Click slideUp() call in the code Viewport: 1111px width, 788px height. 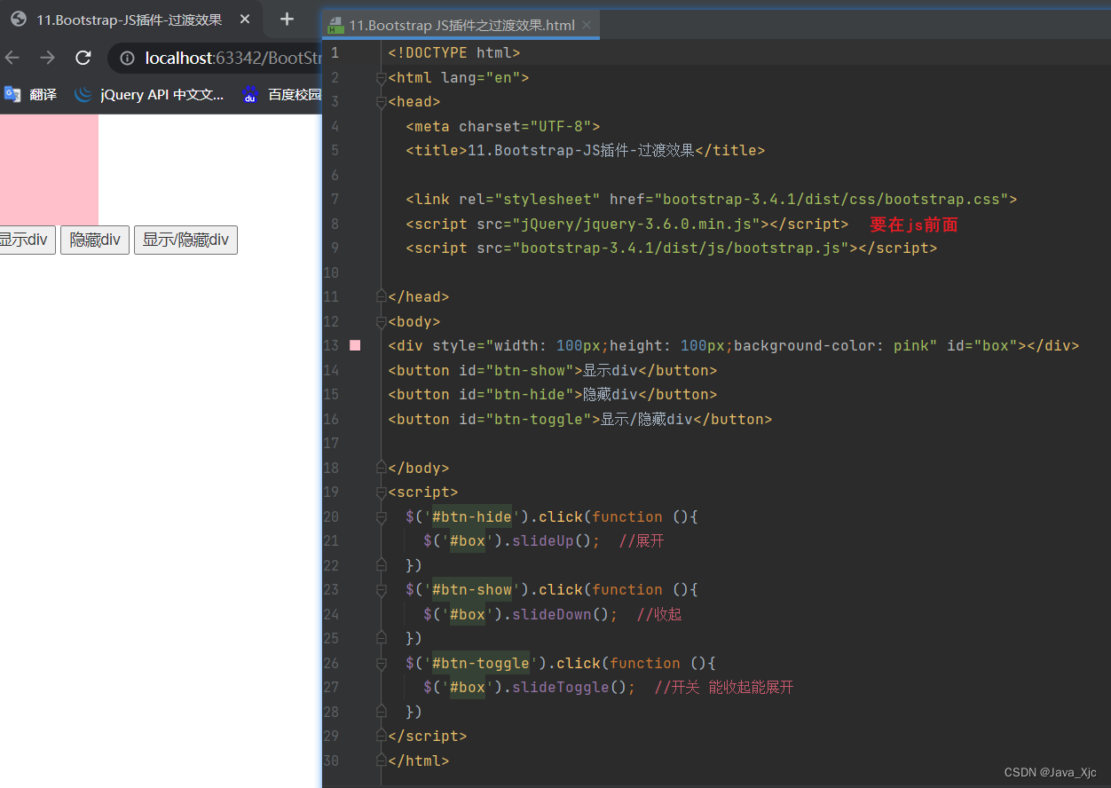tap(551, 541)
